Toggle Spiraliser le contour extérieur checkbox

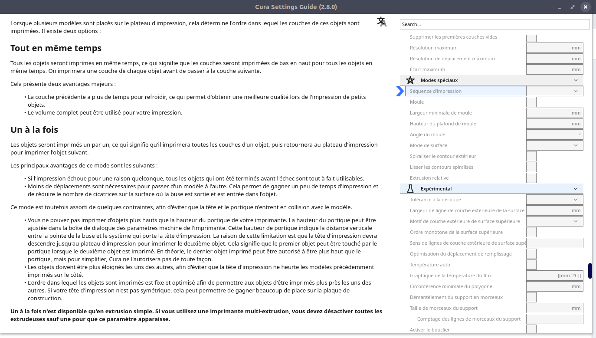(531, 156)
